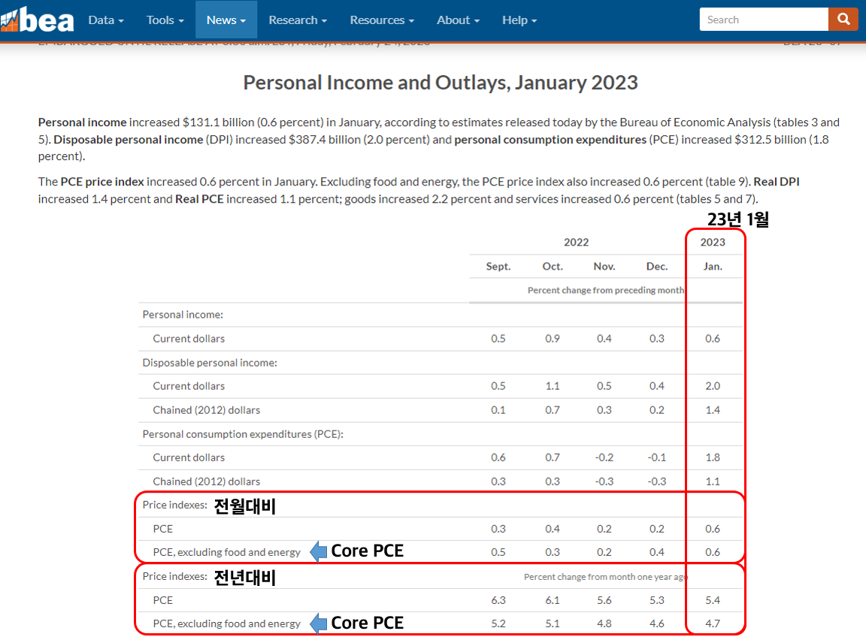Click Oct. value 1.1 for disposable income

click(553, 386)
